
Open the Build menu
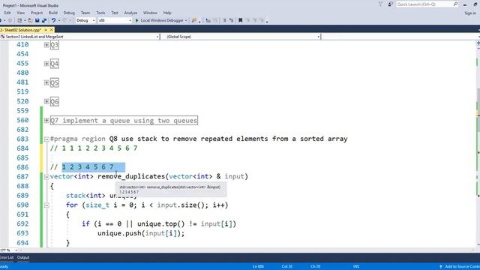pyautogui.click(x=53, y=13)
